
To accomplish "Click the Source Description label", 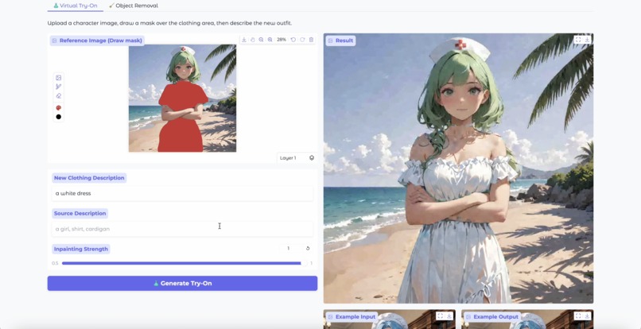I will click(80, 213).
